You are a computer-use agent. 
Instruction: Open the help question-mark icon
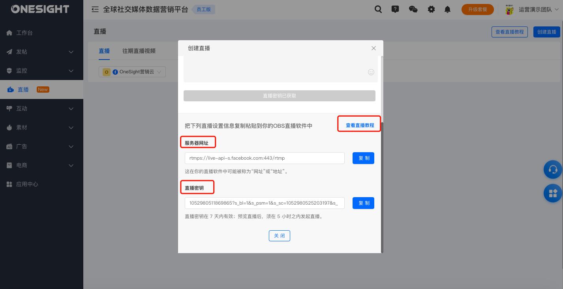(x=395, y=9)
